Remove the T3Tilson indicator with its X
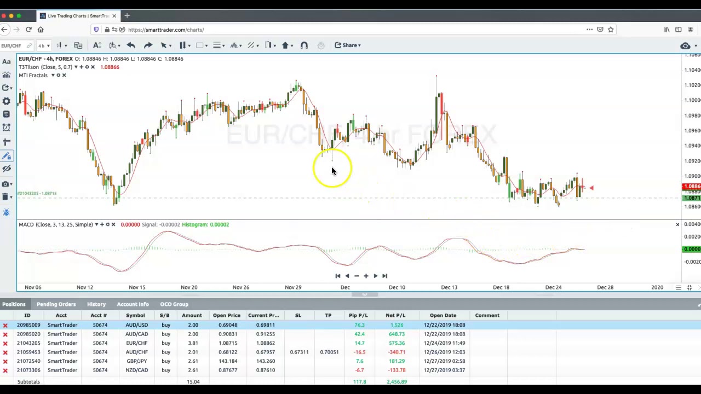Viewport: 701px width, 394px height. tap(93, 67)
